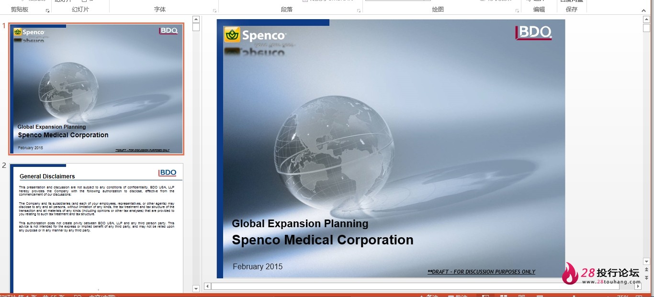
Task: Click the up arrow of thumbnail pane scrollbar
Action: point(196,19)
